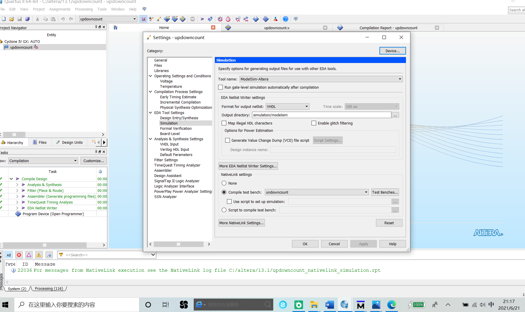
Task: Select the None NativeLink radio button
Action: (224, 183)
